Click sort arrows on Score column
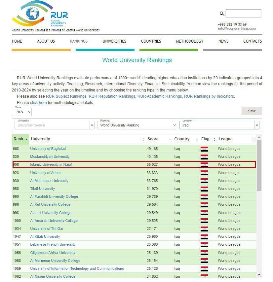This screenshot has width=273, height=282. tap(170, 139)
